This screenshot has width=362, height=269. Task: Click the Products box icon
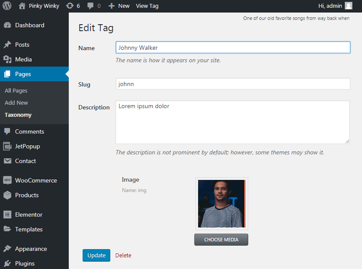click(x=7, y=195)
